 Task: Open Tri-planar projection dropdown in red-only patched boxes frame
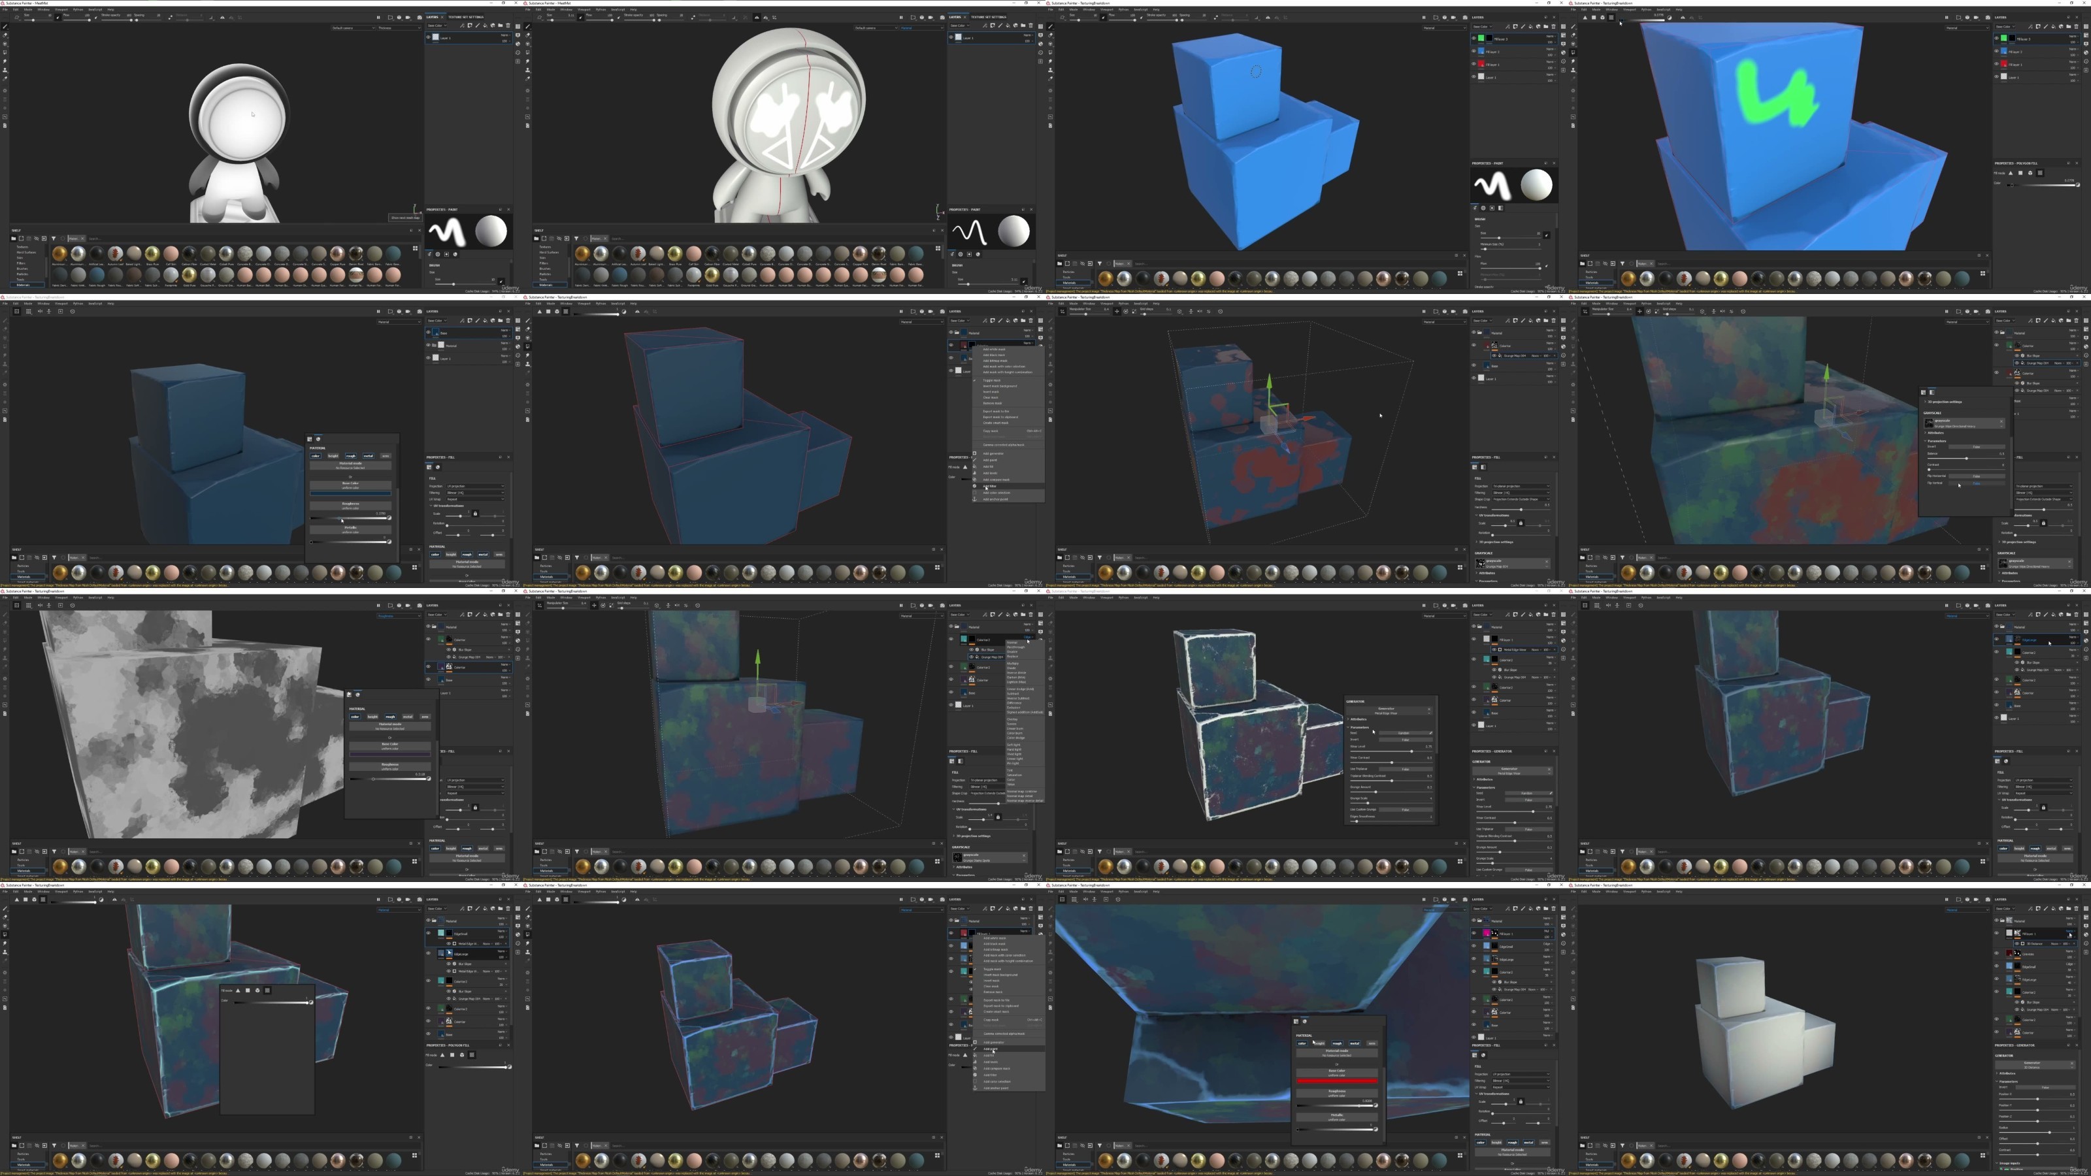pyautogui.click(x=1521, y=486)
